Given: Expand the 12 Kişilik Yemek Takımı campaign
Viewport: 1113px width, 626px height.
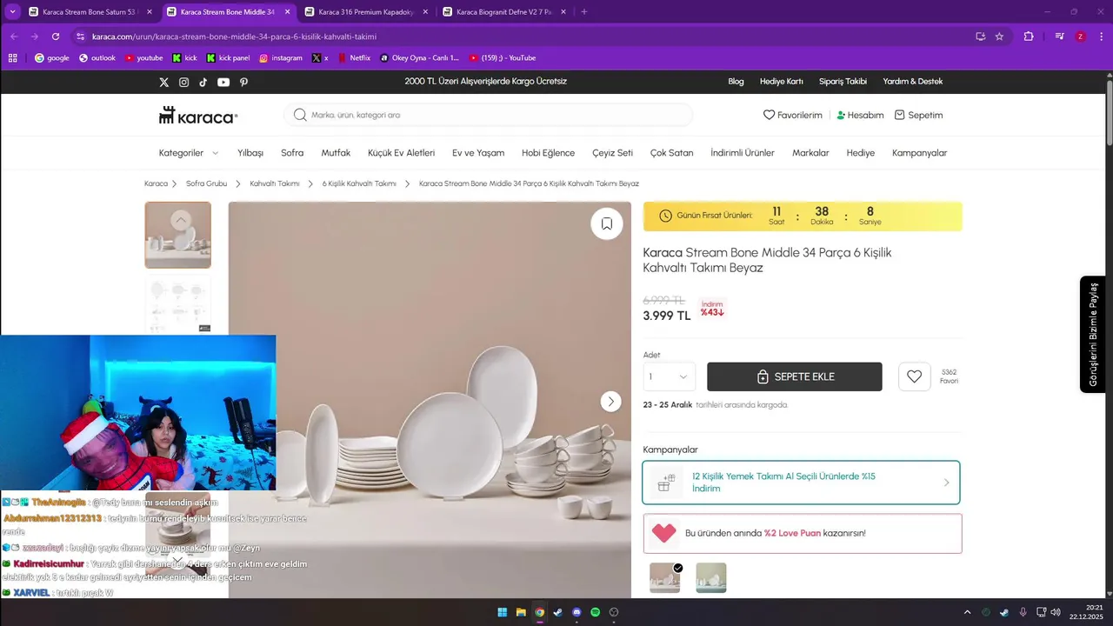Looking at the screenshot, I should (801, 483).
